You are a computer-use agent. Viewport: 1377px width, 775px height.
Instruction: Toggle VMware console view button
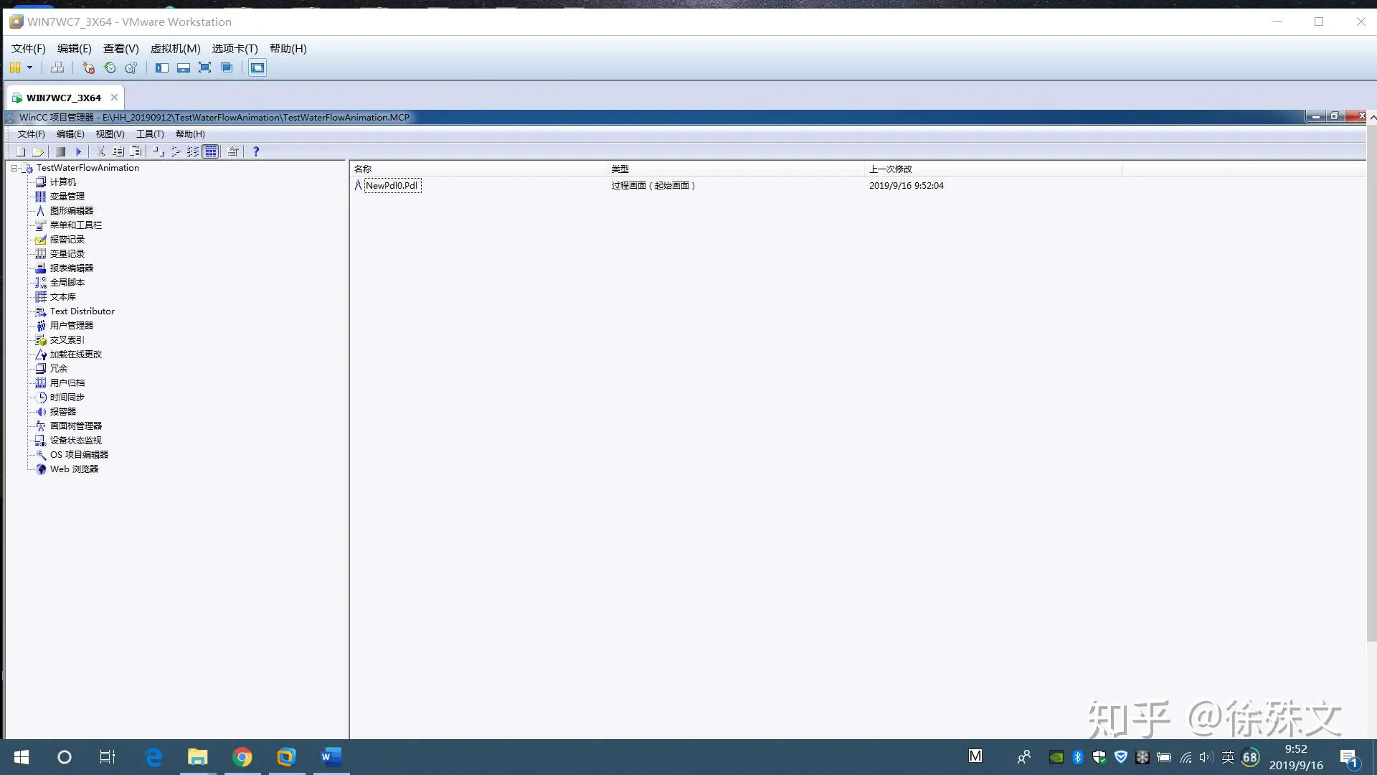(x=257, y=67)
